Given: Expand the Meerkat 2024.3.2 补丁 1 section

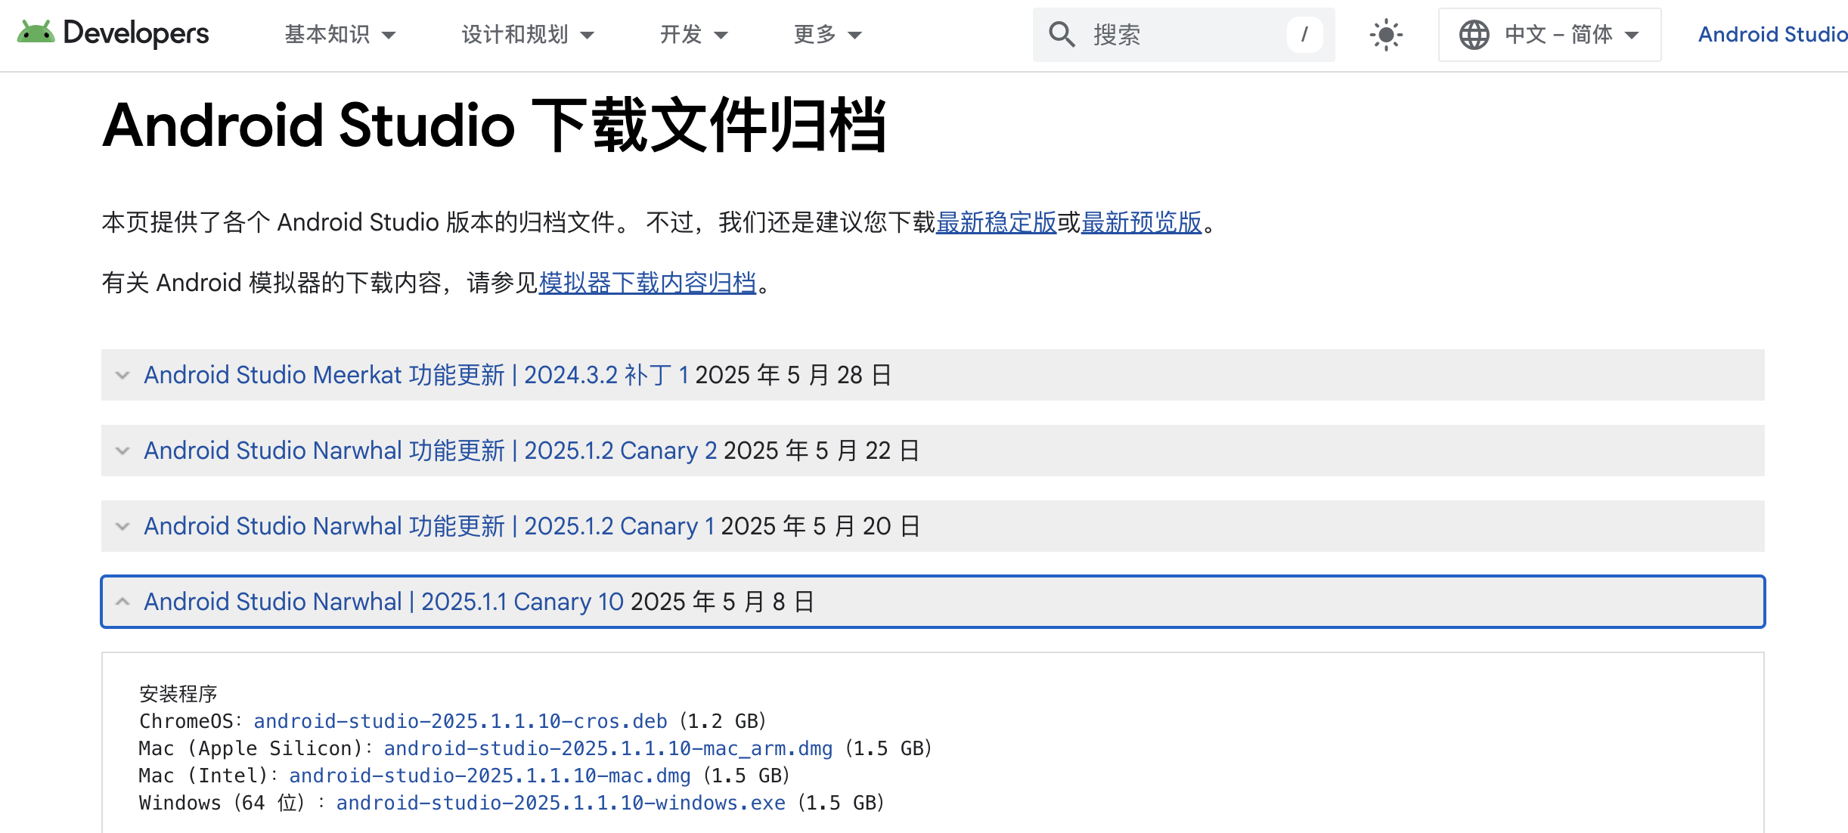Looking at the screenshot, I should pyautogui.click(x=416, y=375).
